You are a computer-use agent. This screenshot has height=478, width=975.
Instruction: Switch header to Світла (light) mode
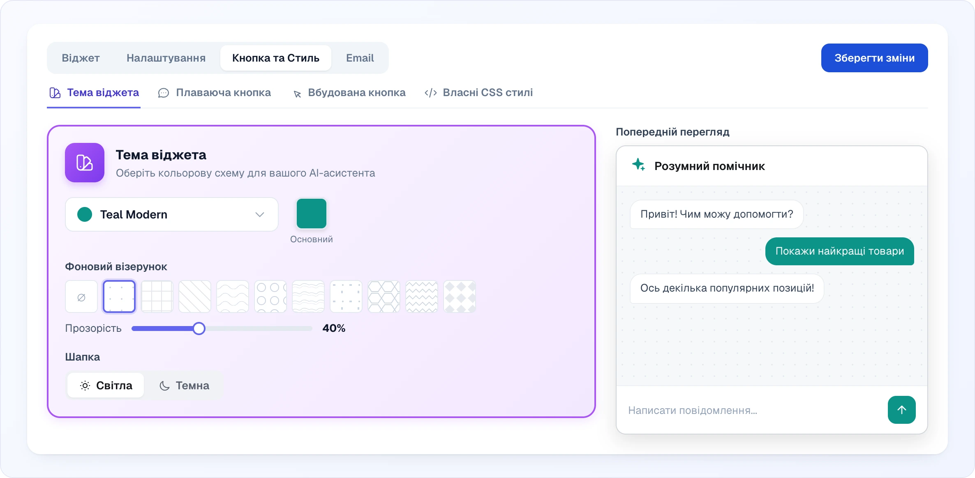tap(106, 385)
